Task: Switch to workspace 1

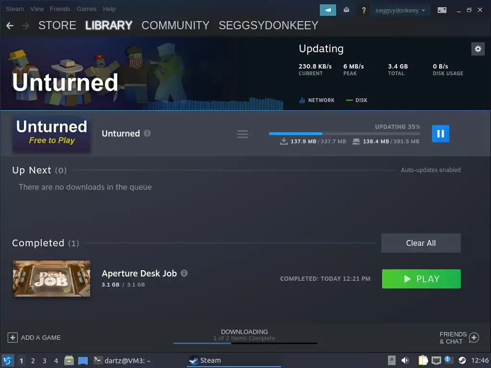Action: click(21, 361)
